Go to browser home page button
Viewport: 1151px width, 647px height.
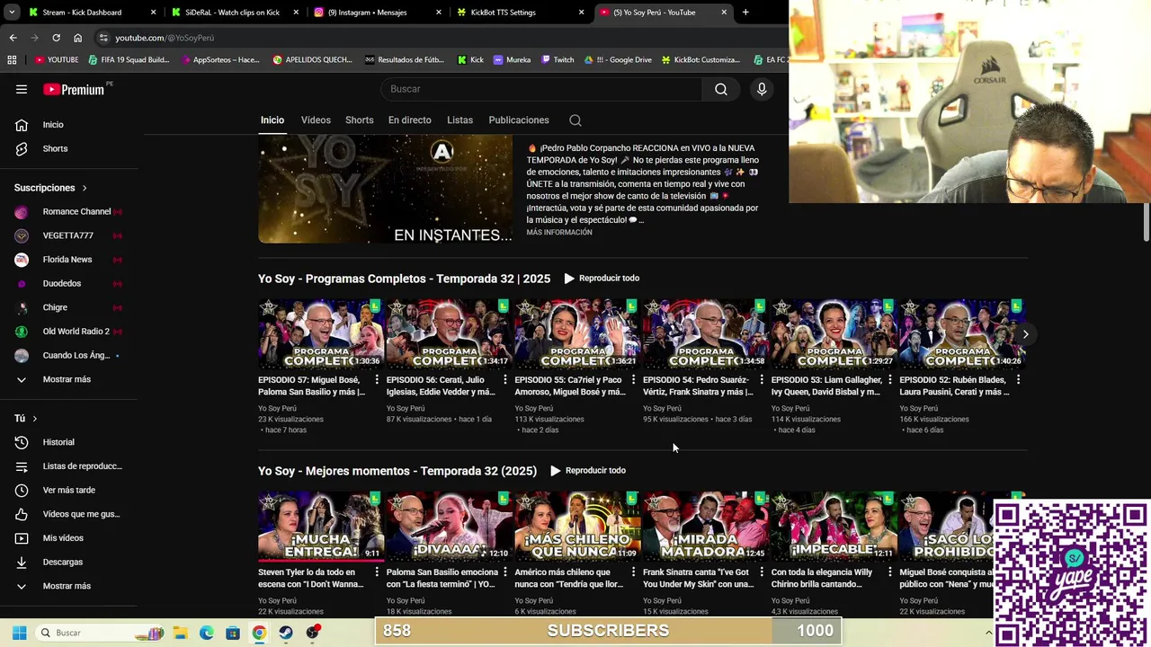click(x=78, y=38)
